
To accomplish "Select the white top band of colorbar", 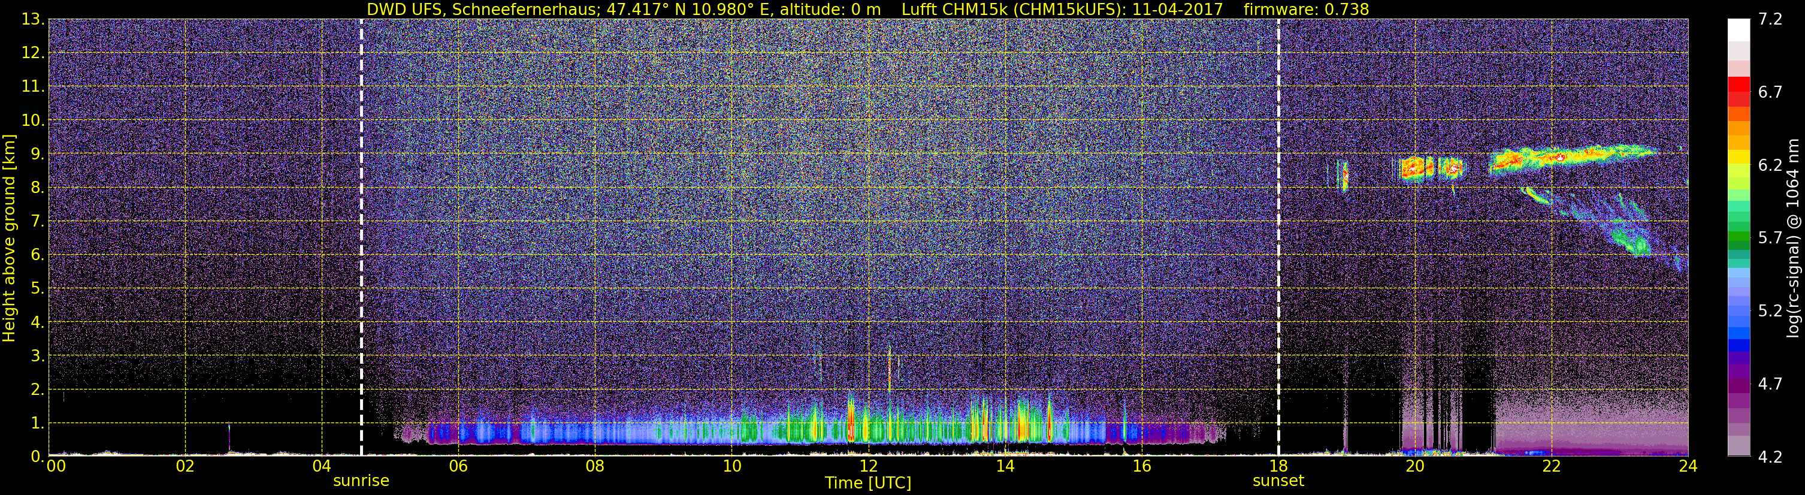I will click(1739, 30).
